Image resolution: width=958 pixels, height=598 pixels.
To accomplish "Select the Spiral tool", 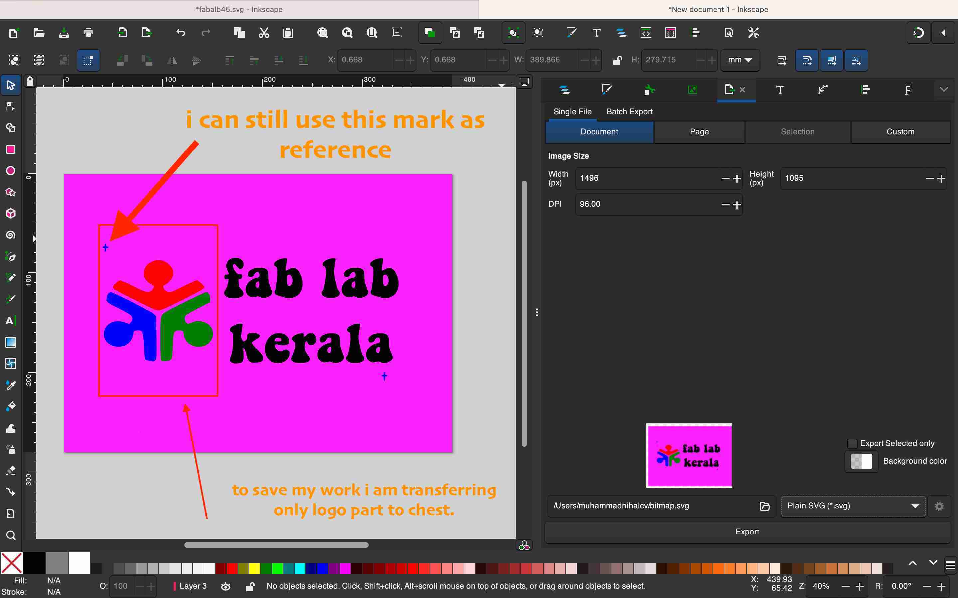I will pos(11,235).
